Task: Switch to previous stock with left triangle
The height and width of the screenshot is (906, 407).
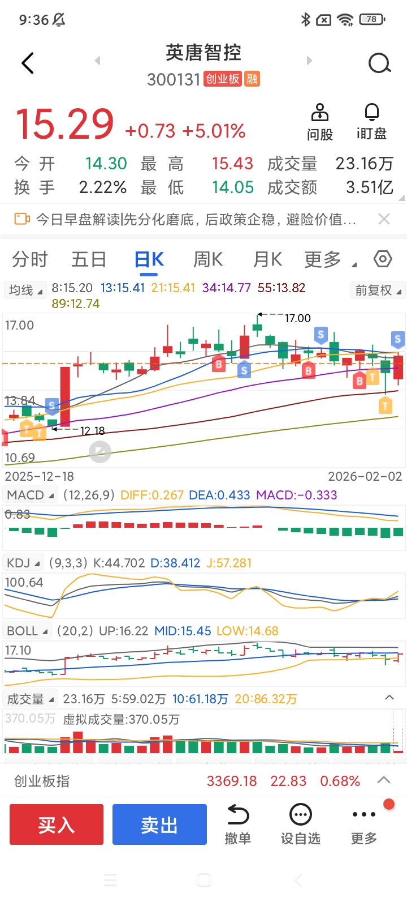Action: pyautogui.click(x=97, y=61)
